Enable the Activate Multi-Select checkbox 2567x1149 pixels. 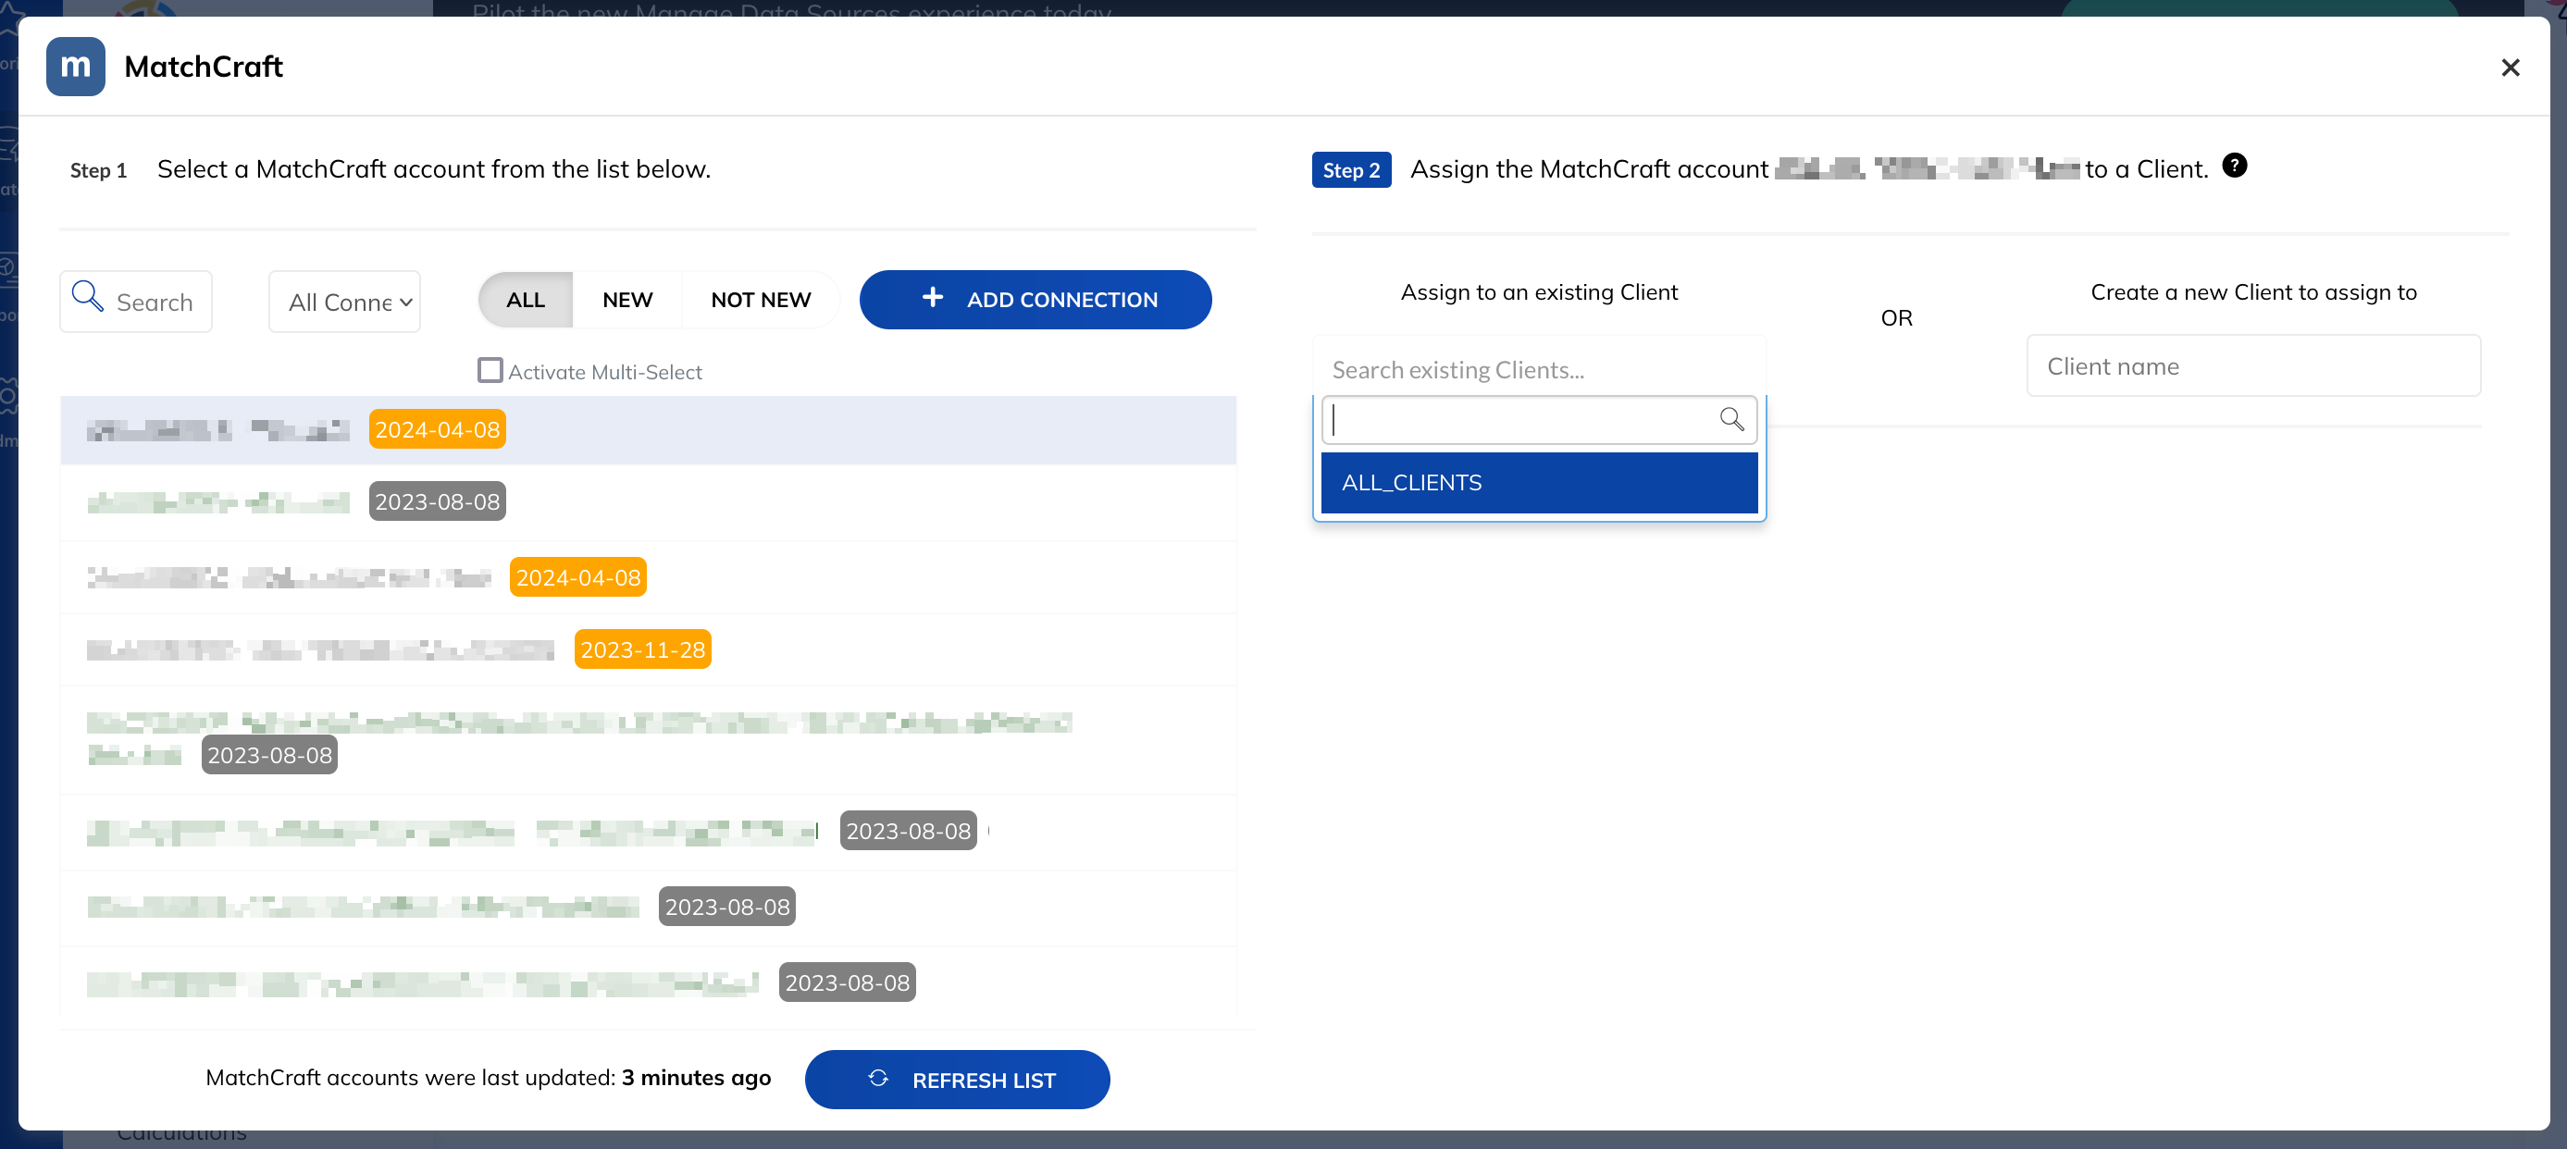[x=490, y=371]
